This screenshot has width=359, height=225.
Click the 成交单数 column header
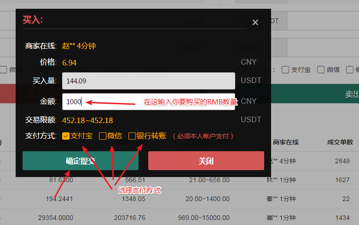click(340, 142)
